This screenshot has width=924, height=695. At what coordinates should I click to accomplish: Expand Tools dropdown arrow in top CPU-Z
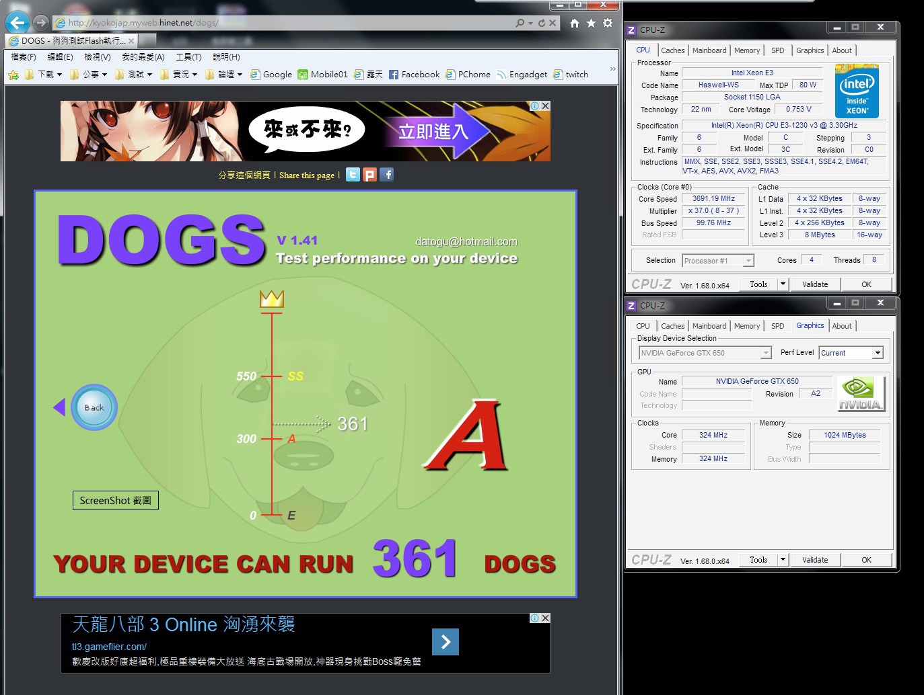(x=783, y=284)
